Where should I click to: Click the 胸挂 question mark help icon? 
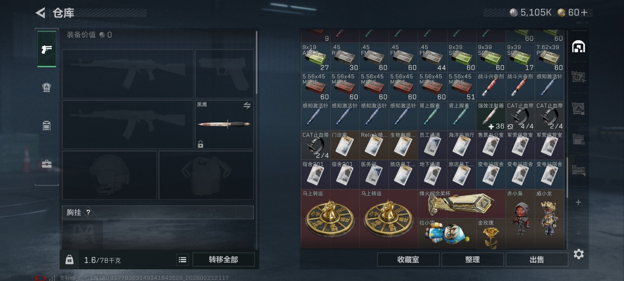(88, 212)
